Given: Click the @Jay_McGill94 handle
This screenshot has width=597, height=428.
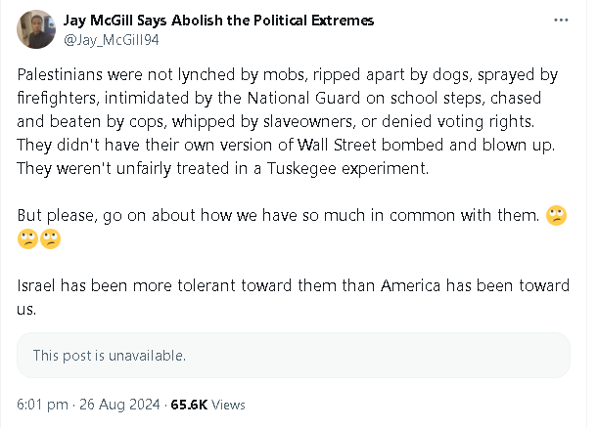Looking at the screenshot, I should point(112,40).
